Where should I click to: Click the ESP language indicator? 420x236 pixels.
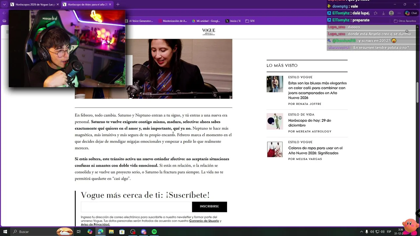coord(389,232)
